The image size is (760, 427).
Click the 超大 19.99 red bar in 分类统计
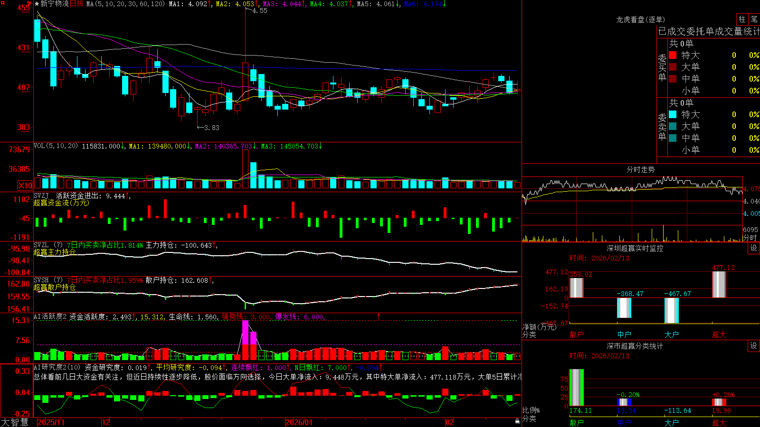tap(719, 402)
